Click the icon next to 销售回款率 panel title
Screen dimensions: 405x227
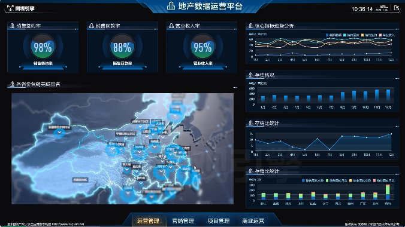point(92,26)
